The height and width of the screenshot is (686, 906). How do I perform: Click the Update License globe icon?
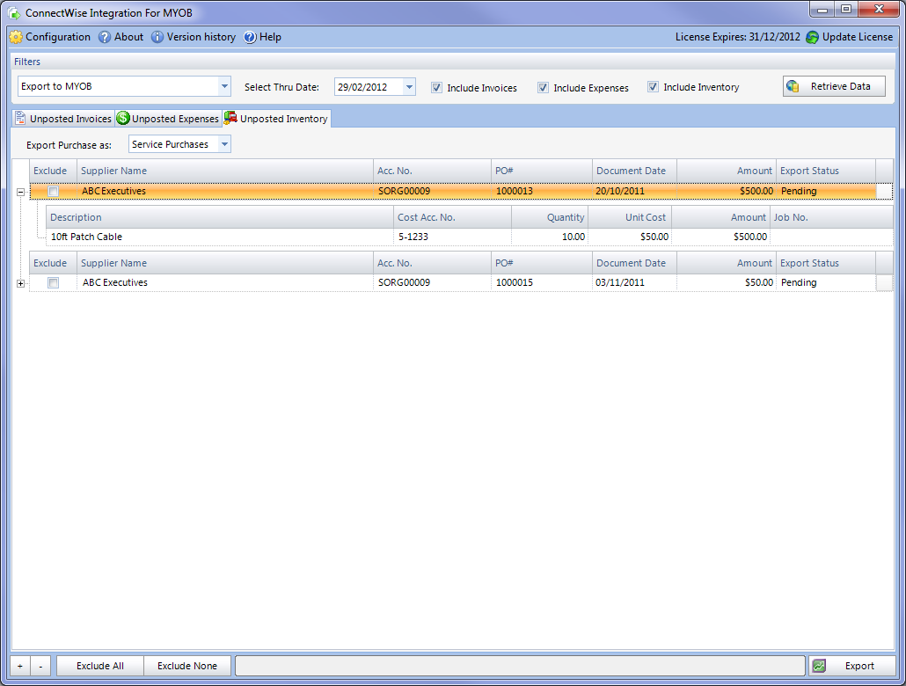pos(813,37)
